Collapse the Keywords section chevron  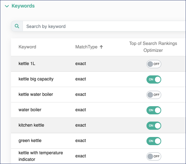[7, 6]
